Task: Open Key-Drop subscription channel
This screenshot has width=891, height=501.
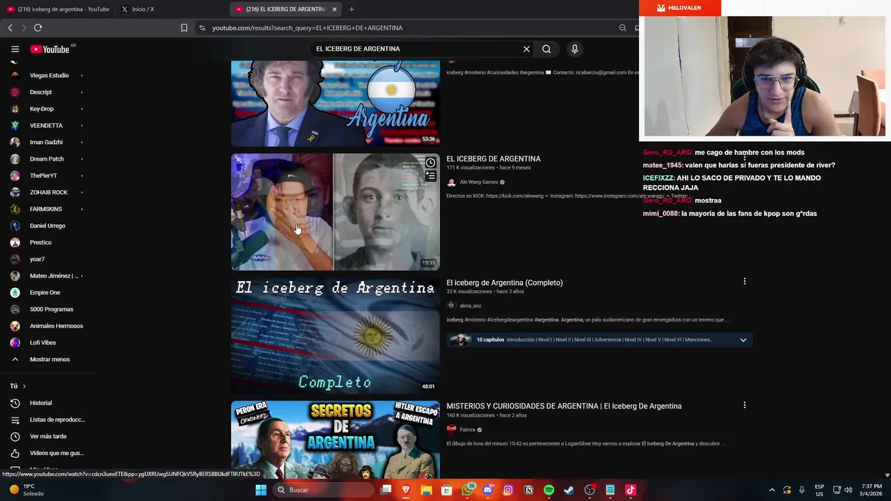Action: point(47,109)
